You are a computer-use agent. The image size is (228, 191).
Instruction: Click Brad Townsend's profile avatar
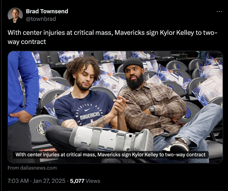pos(15,15)
